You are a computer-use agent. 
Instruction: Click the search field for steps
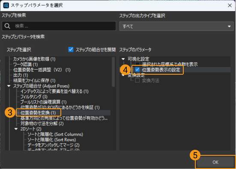coord(59,26)
